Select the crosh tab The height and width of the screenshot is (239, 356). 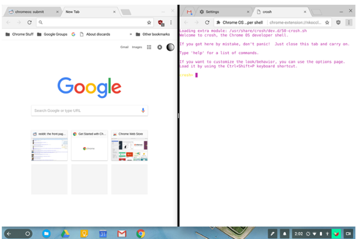pyautogui.click(x=281, y=12)
